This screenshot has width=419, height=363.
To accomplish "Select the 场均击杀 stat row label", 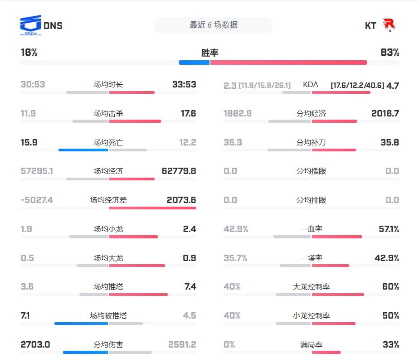I will (x=108, y=113).
